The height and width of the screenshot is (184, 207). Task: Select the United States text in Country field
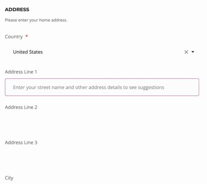pos(28,52)
